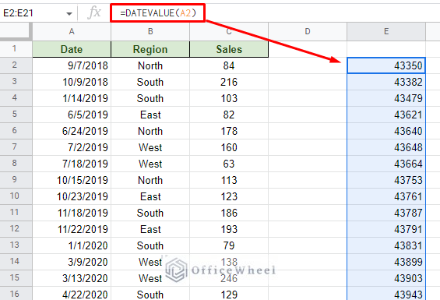Select cell with date 3/13/2020
440x300 pixels.
[x=72, y=278]
